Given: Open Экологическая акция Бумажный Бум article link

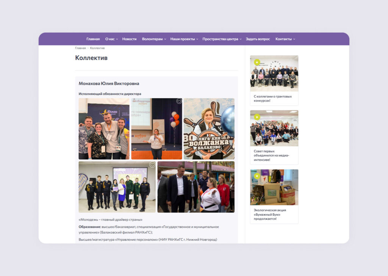Looking at the screenshot, I should coord(270,214).
